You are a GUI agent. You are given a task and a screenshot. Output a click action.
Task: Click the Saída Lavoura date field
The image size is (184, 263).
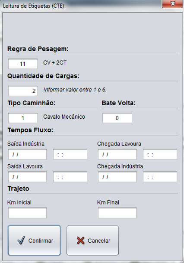[x=28, y=177]
